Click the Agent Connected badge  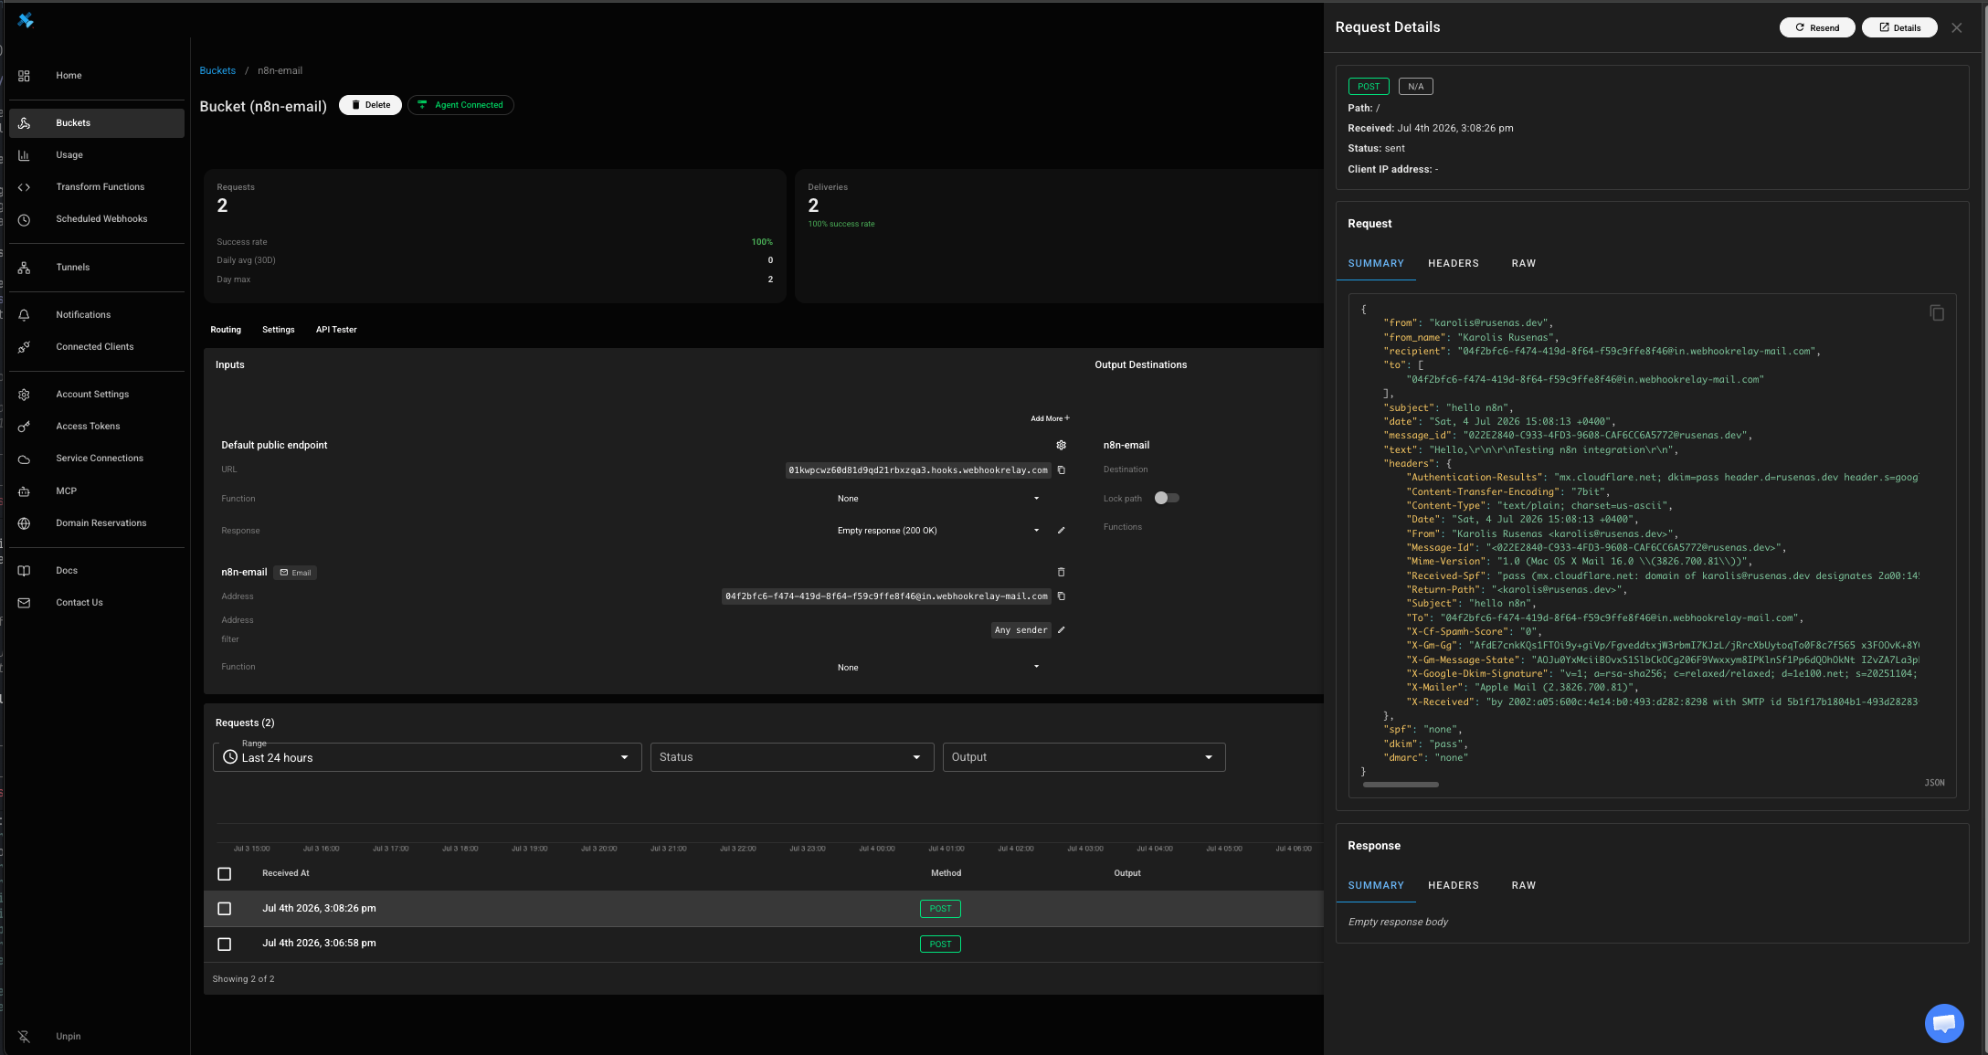tap(460, 105)
